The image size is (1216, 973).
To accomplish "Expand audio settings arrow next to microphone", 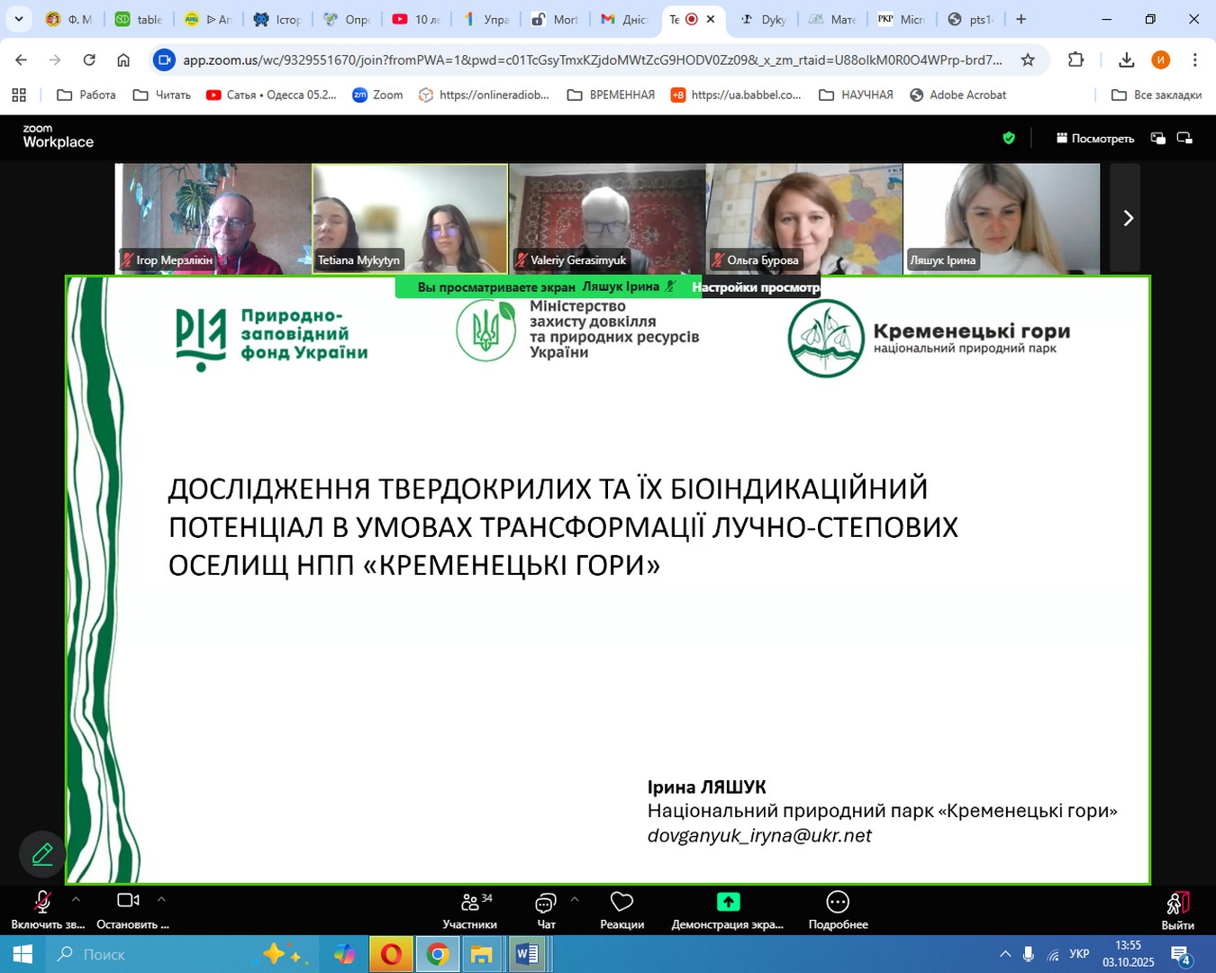I will 76,899.
